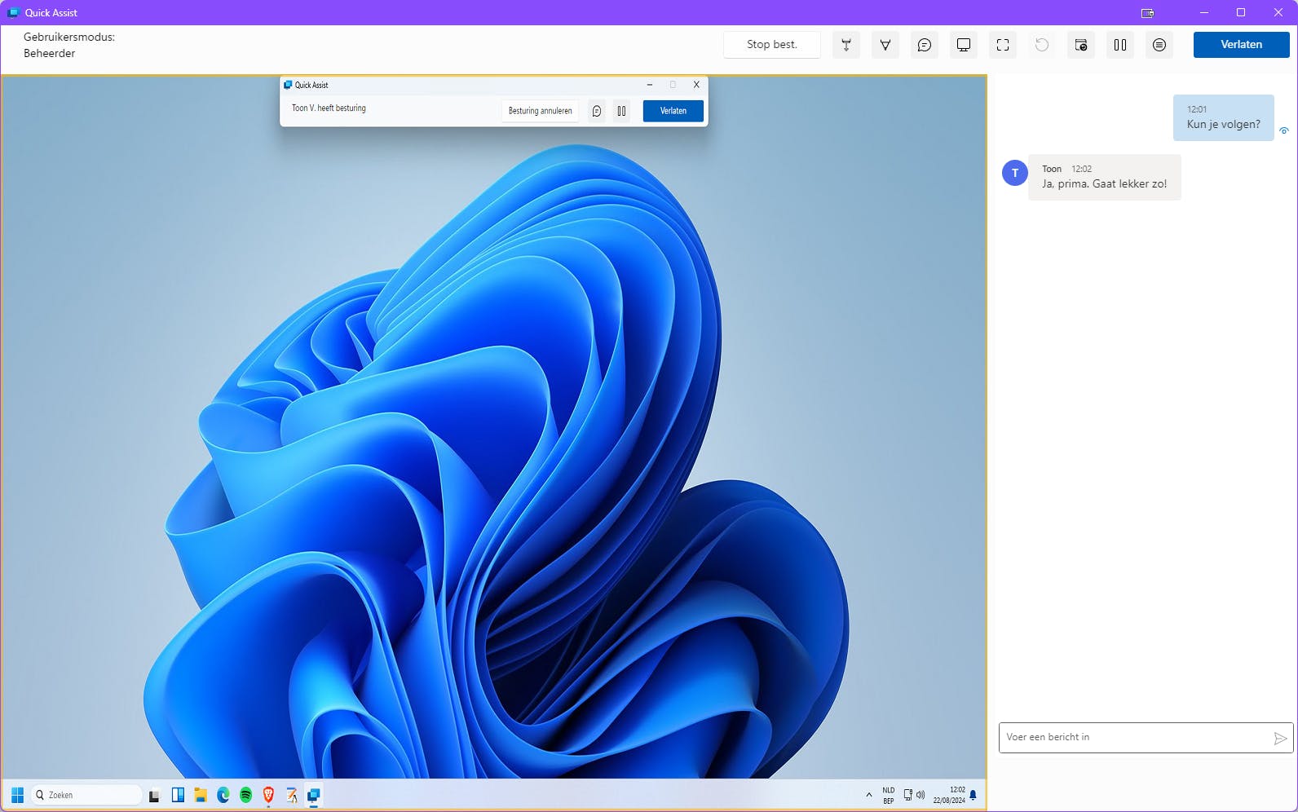
Task: Activate the annotation pen tool
Action: pos(885,45)
